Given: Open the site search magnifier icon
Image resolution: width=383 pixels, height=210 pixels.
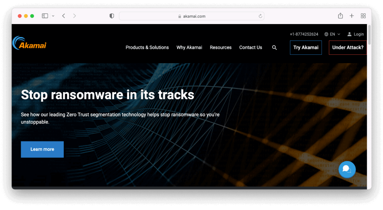Looking at the screenshot, I should pyautogui.click(x=274, y=48).
